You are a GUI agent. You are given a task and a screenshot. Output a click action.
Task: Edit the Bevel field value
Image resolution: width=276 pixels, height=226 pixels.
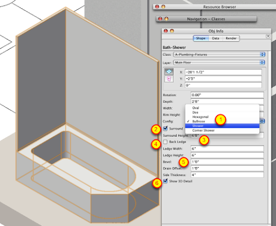click(227, 162)
